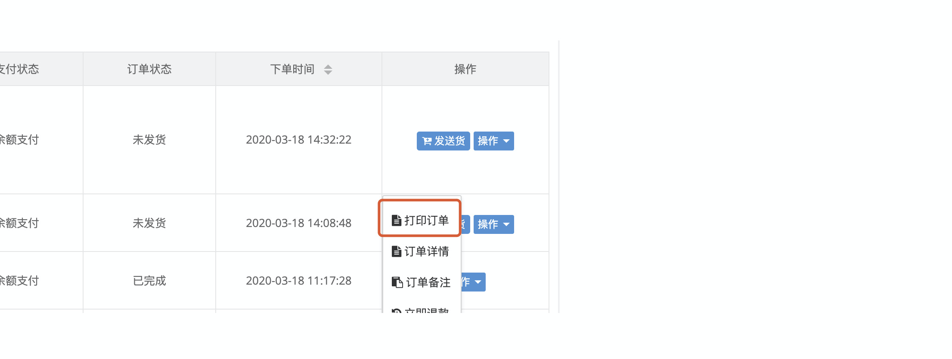
Task: Click the copy icon beside 订单备注
Action: pos(397,282)
